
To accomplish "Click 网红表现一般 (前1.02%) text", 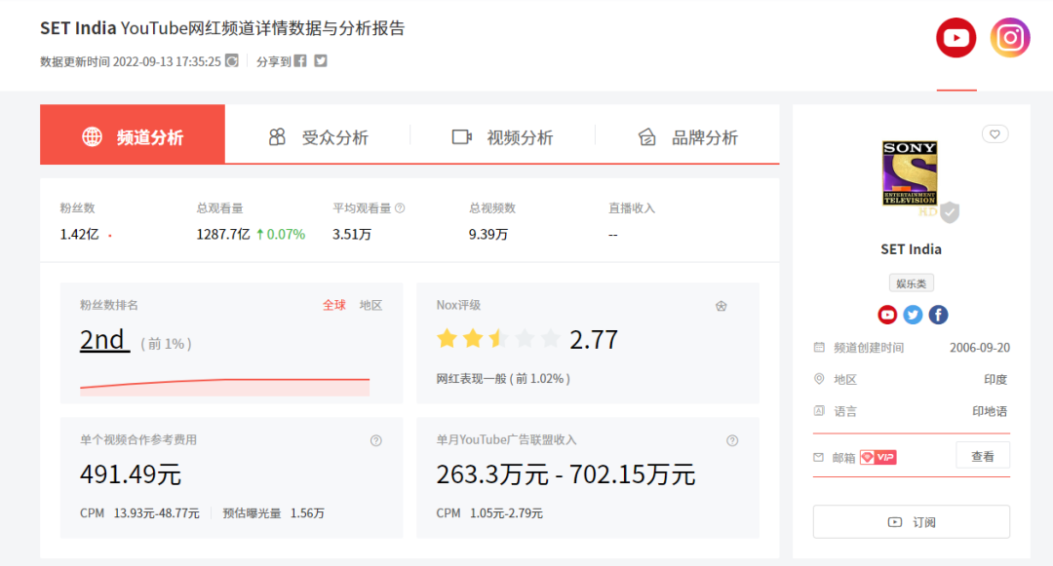I will tap(503, 378).
